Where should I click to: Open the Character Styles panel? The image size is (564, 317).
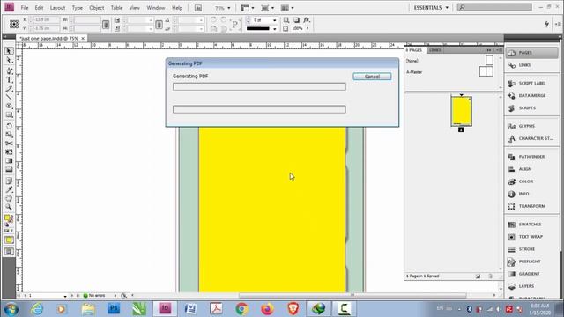coord(532,138)
